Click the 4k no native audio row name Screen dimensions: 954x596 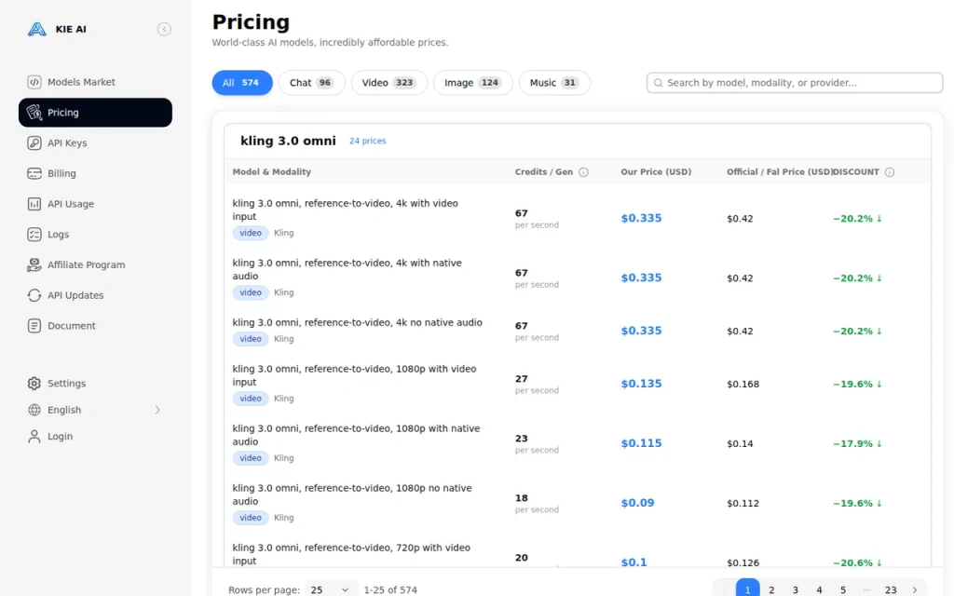[x=357, y=322]
